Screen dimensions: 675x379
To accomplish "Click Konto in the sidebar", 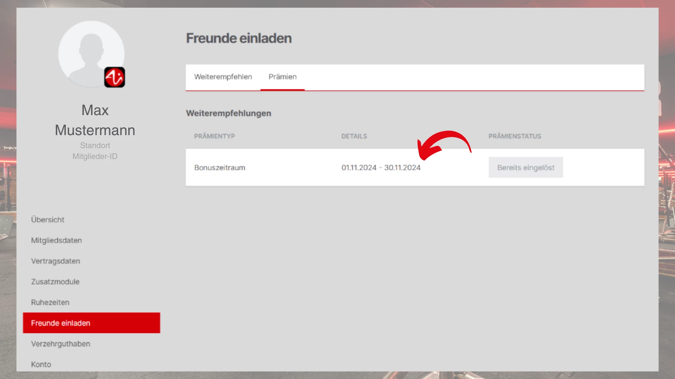I will pyautogui.click(x=41, y=364).
